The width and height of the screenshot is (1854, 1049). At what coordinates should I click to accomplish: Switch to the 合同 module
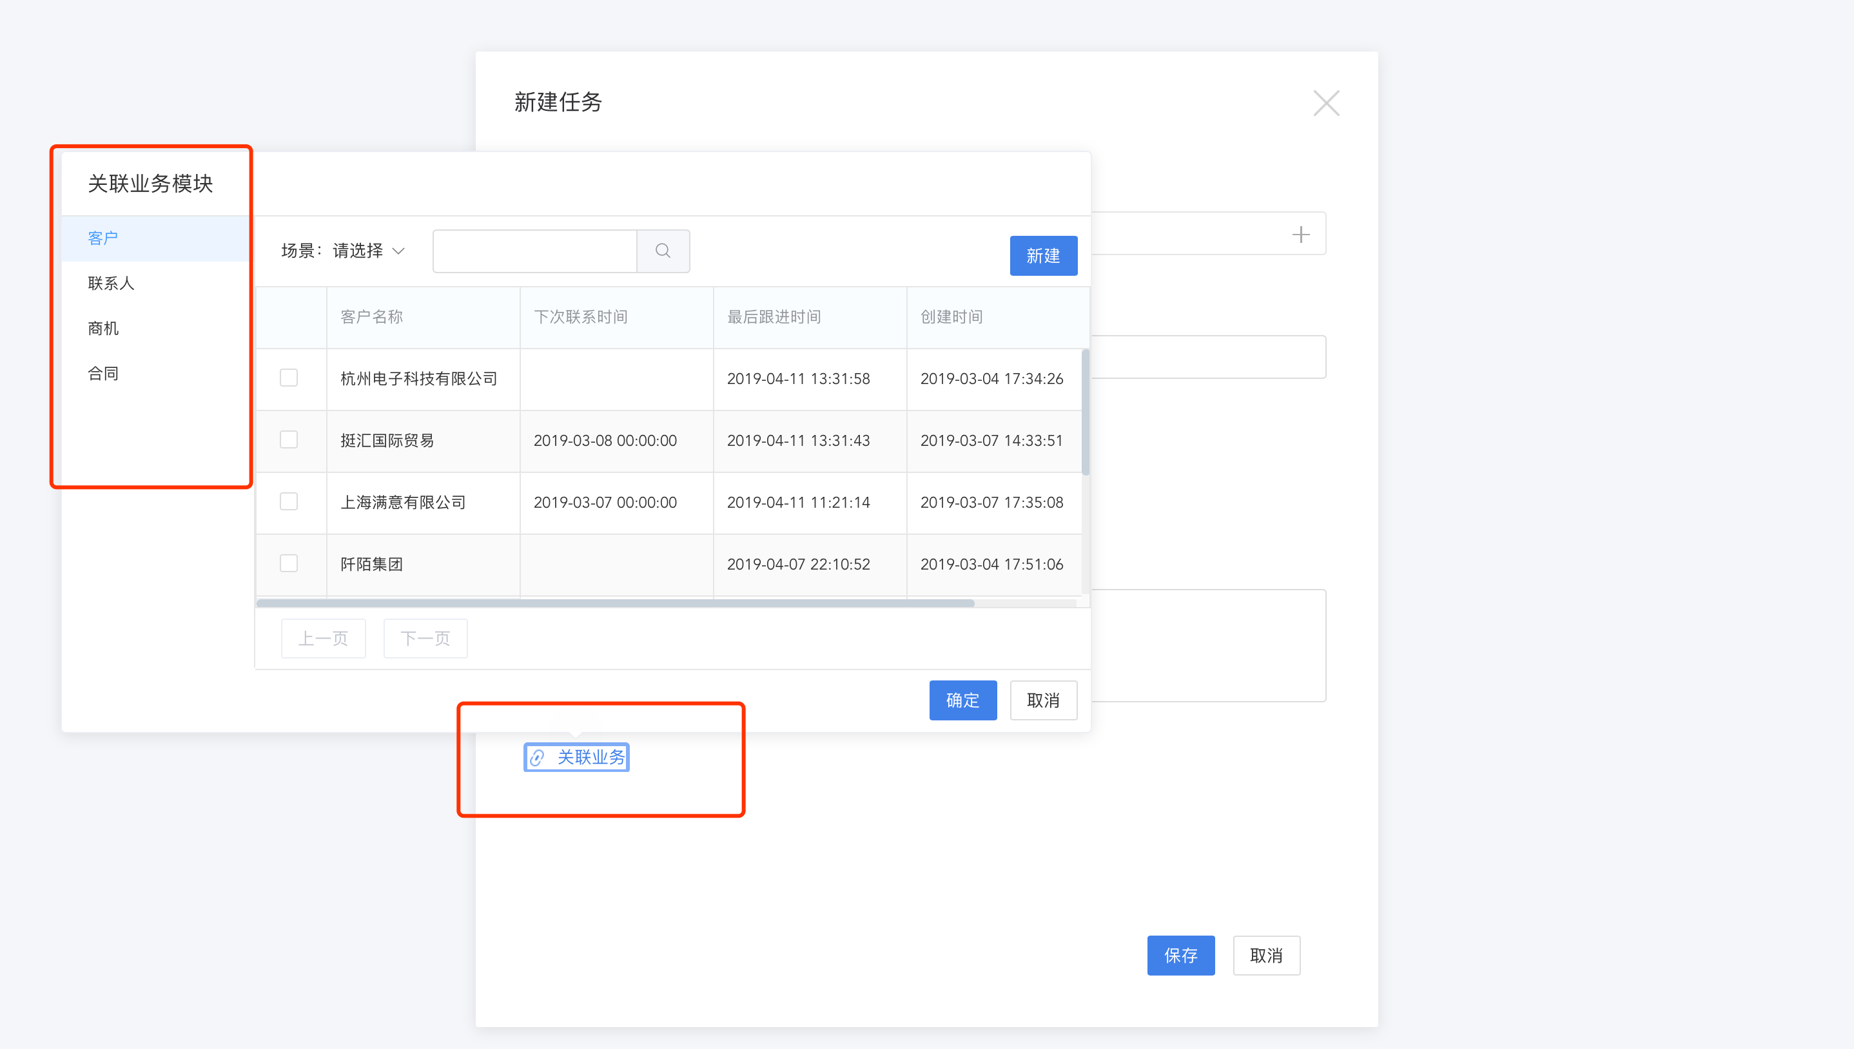tap(155, 374)
